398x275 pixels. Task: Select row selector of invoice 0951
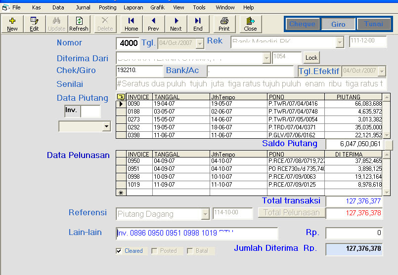pyautogui.click(x=121, y=169)
